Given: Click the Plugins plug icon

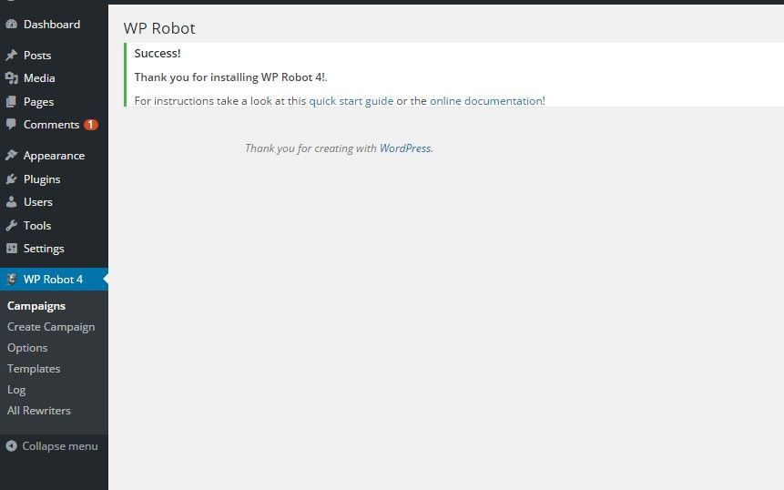Looking at the screenshot, I should click(12, 179).
